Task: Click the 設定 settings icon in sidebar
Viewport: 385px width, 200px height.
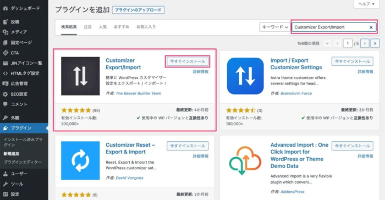Action: pos(5,195)
